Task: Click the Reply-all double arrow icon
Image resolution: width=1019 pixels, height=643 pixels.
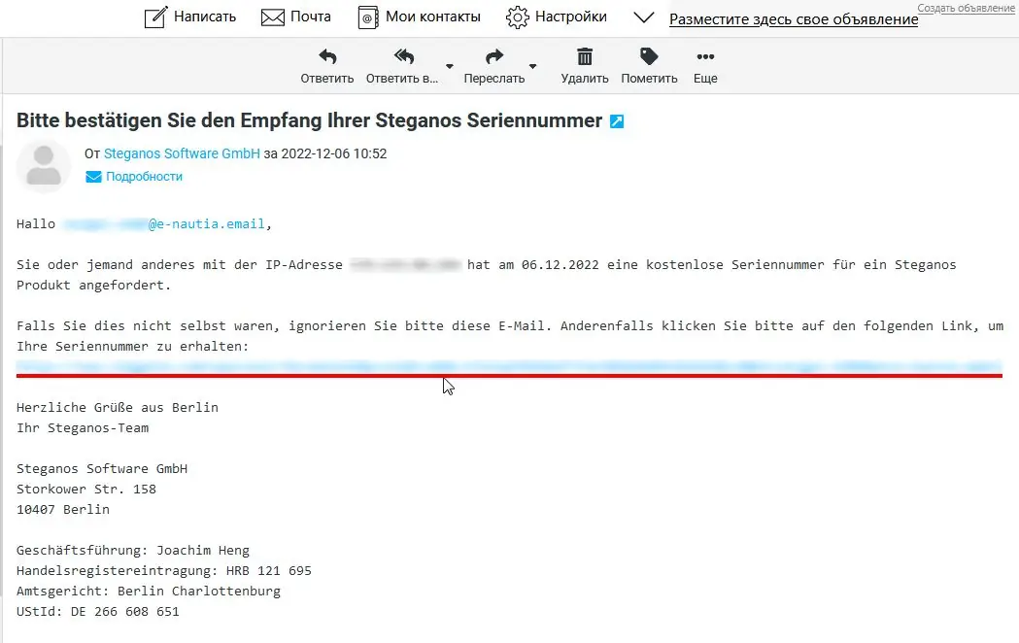Action: point(403,57)
